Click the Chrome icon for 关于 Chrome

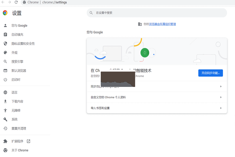tap(5, 150)
